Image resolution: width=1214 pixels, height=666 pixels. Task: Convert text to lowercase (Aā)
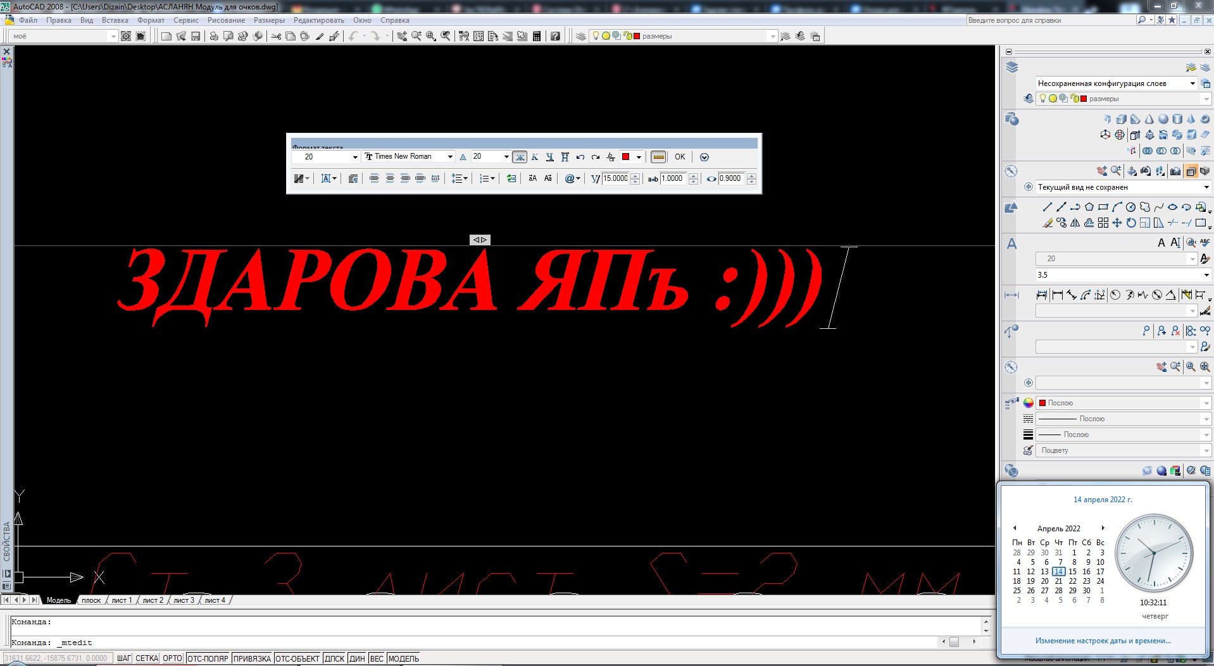click(548, 178)
